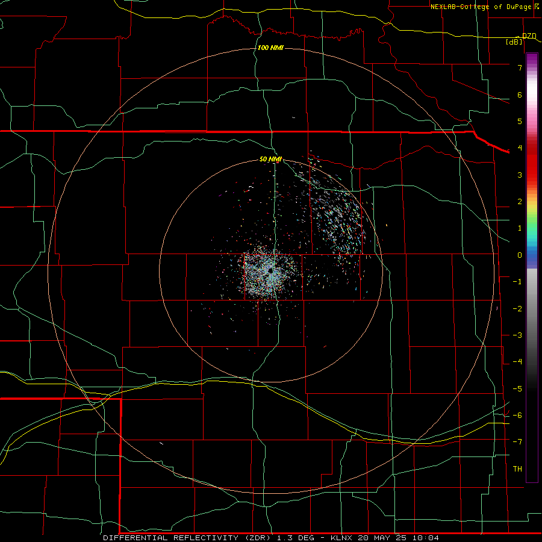This screenshot has height=542, width=542.
Task: Click the '-3' value on the dB scale
Action: pyautogui.click(x=517, y=335)
